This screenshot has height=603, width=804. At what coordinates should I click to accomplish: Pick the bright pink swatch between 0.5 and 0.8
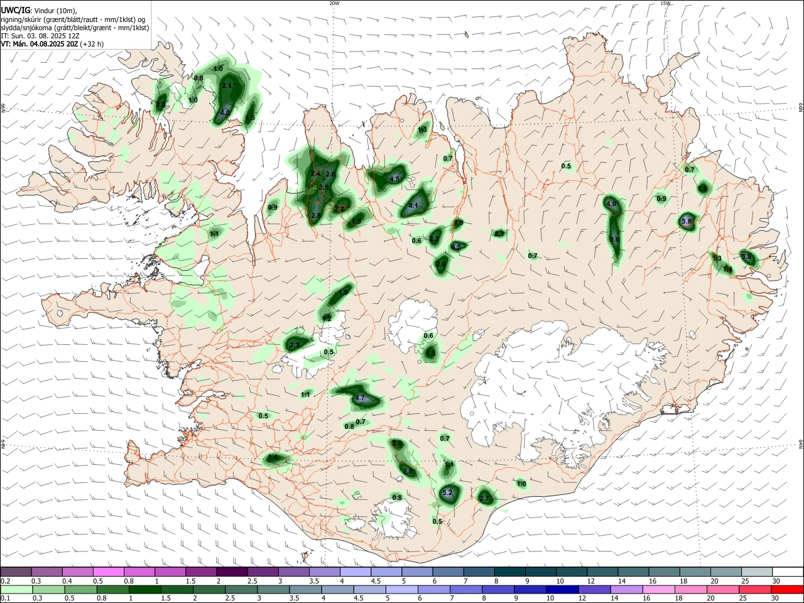(x=108, y=572)
